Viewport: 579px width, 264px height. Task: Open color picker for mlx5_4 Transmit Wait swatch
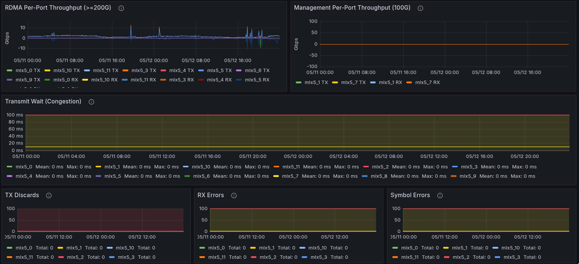point(10,176)
